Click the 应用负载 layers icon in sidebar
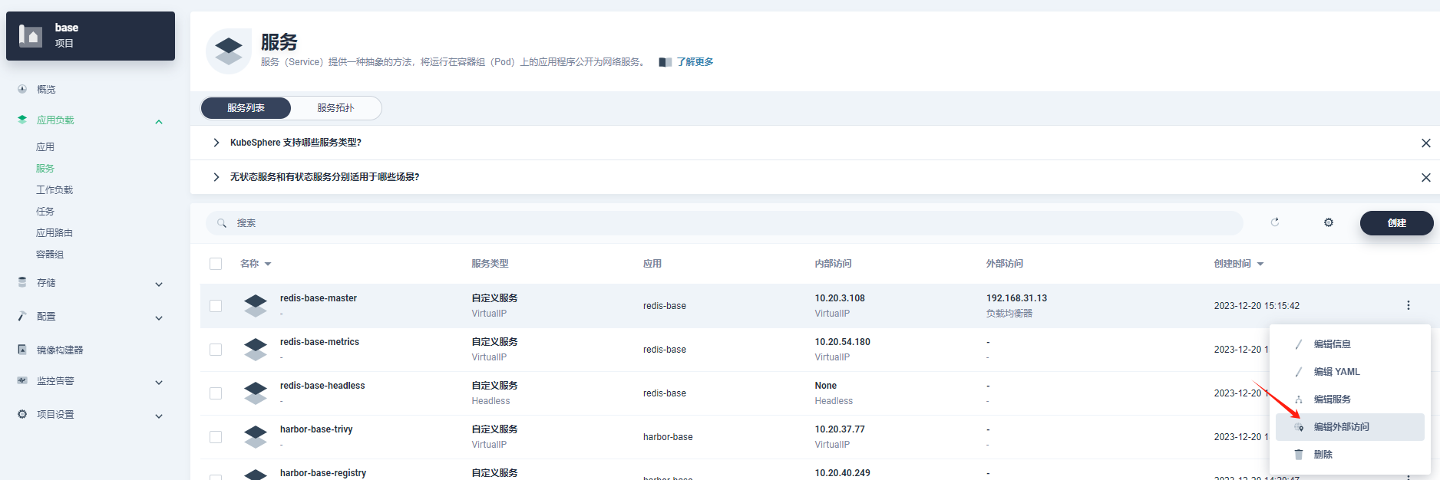 pyautogui.click(x=22, y=120)
